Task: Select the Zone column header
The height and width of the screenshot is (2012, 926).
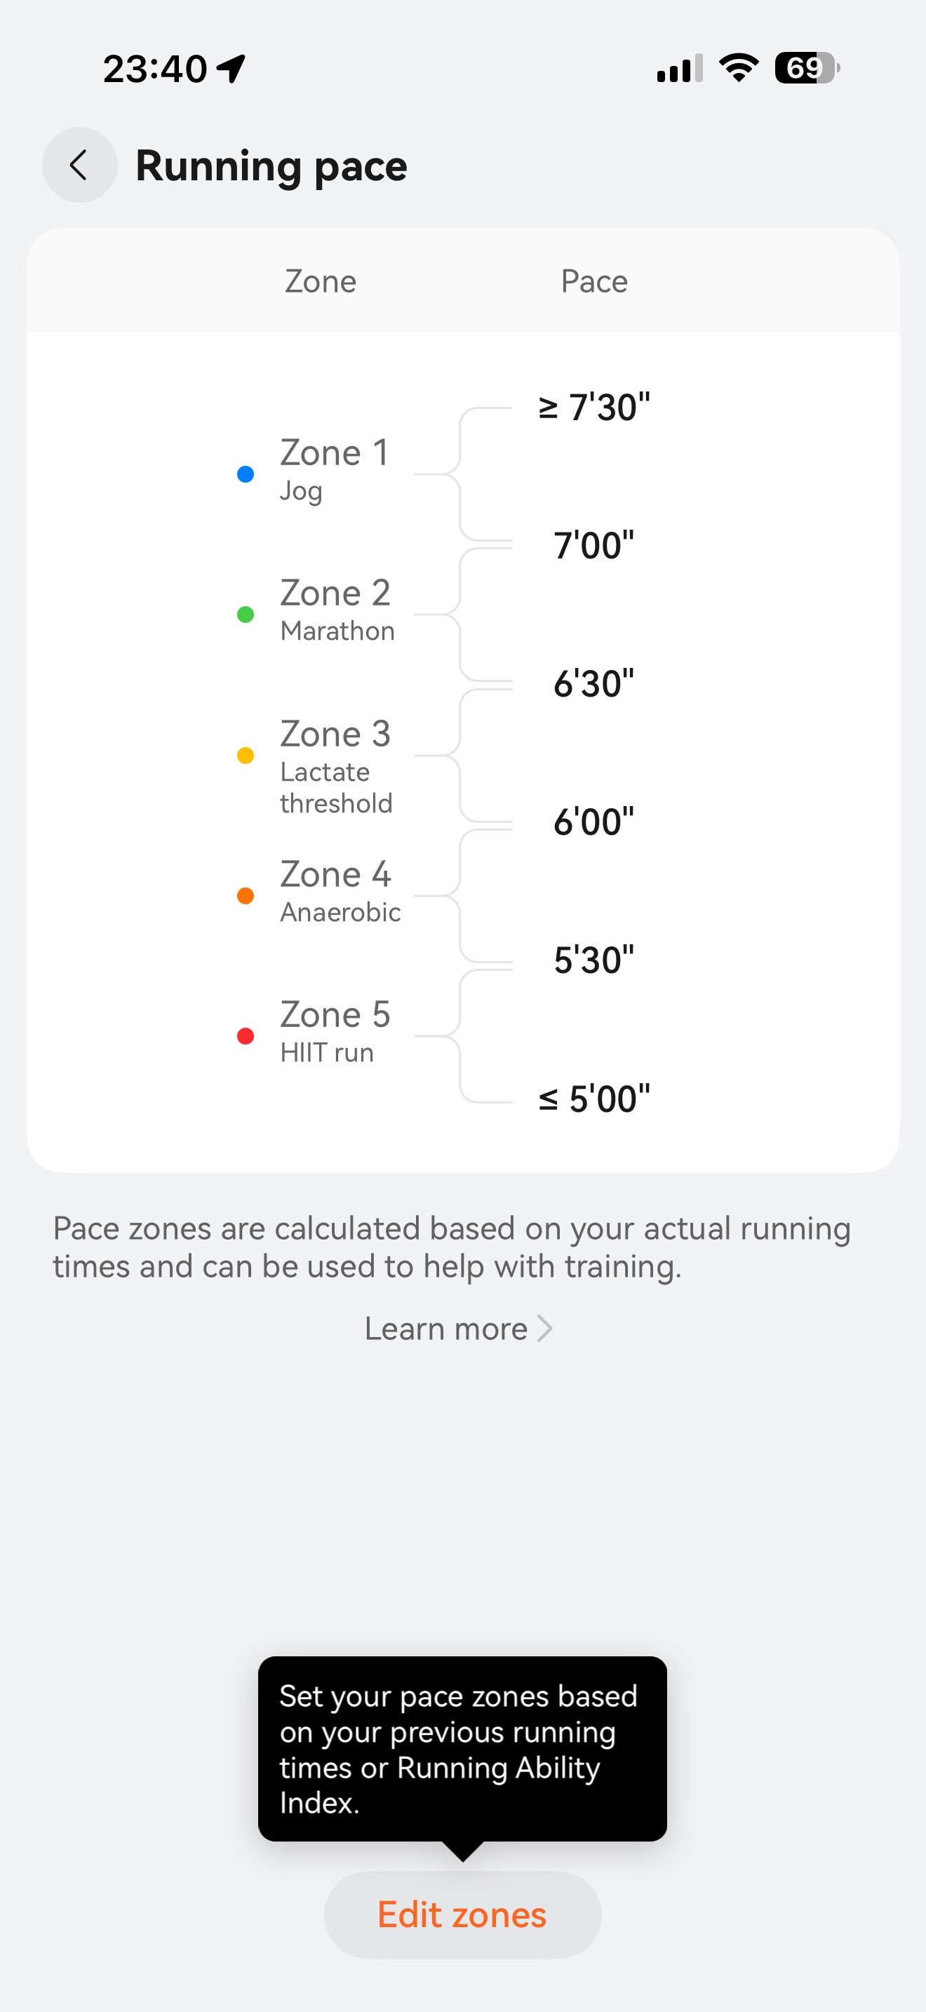Action: (320, 281)
